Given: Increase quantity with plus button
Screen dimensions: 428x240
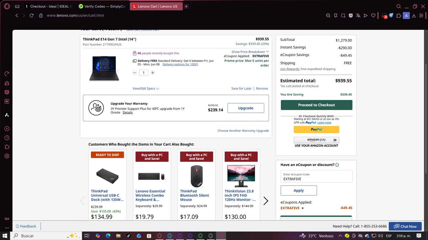Looking at the screenshot, I should (153, 73).
